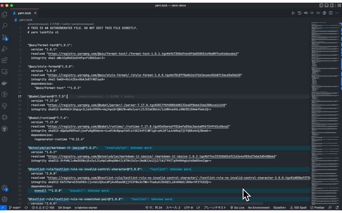Viewport: 342px width, 213px height.
Task: Click the middle commit revision icon
Action: [x=312, y=13]
